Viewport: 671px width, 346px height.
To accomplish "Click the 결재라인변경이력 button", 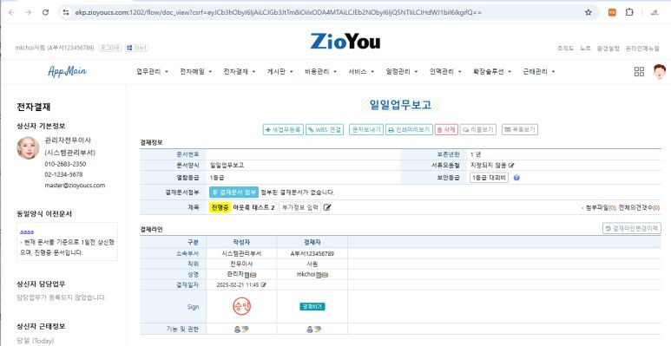I will (x=632, y=228).
